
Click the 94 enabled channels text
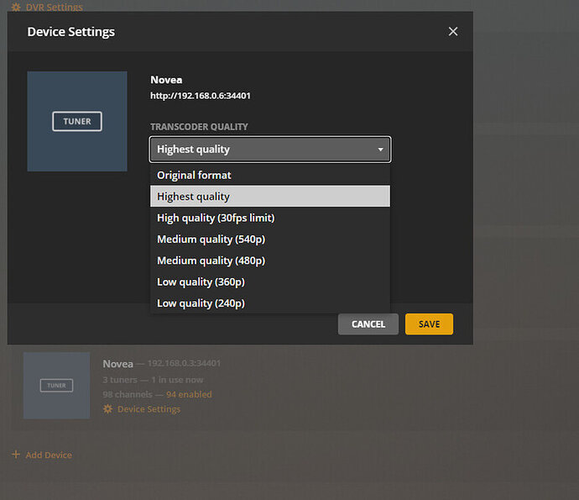click(189, 394)
